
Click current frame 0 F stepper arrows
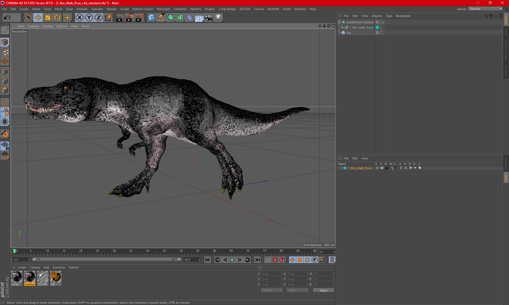[x=334, y=252]
